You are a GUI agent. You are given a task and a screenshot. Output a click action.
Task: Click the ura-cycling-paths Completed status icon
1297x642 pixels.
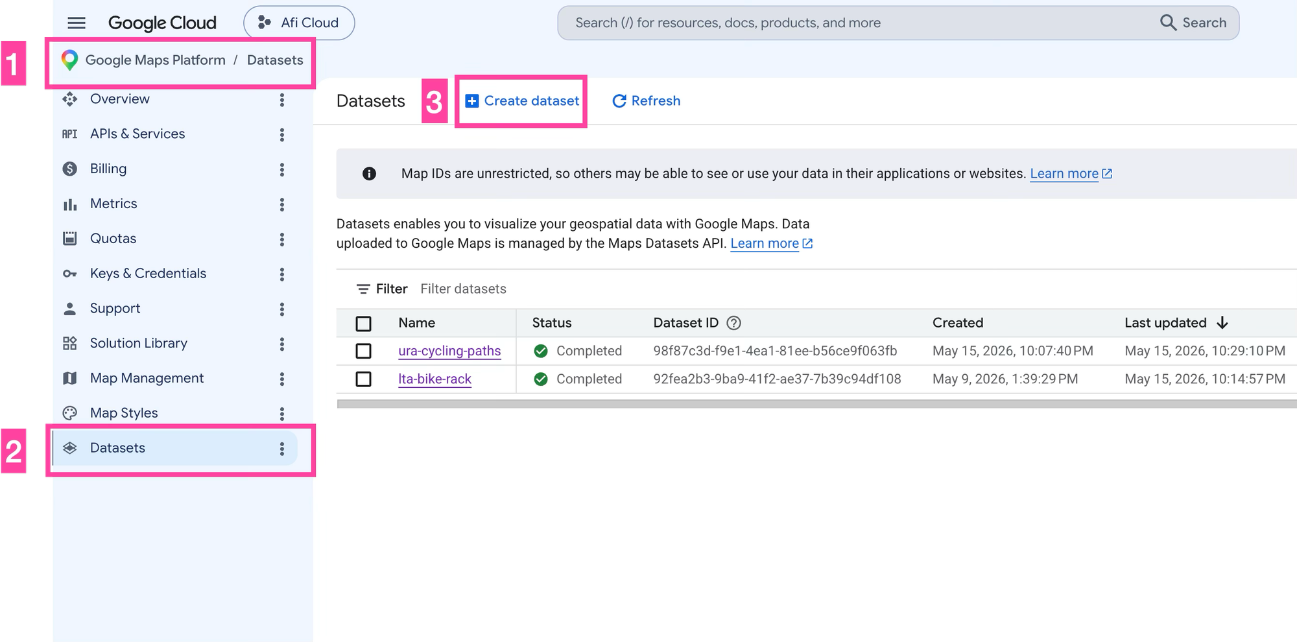coord(540,351)
